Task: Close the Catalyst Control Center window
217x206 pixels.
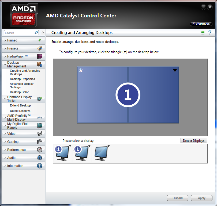Action: pyautogui.click(x=210, y=7)
